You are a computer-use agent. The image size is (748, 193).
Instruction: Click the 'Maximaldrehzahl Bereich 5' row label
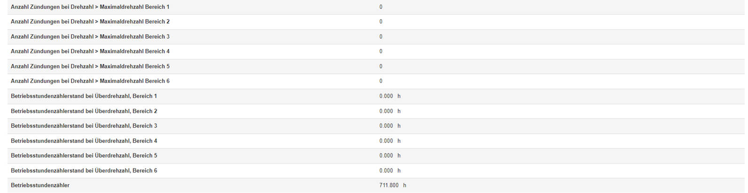[90, 66]
